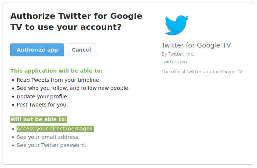Click the bullet before 'Post Tweets for you'
257x168 pixels.
[x=13, y=105]
